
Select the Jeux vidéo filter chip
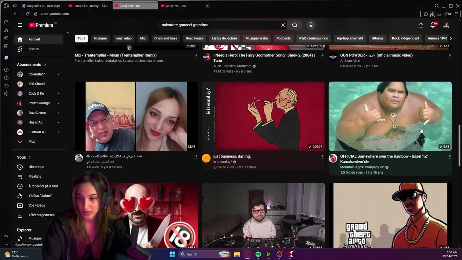pyautogui.click(x=123, y=38)
